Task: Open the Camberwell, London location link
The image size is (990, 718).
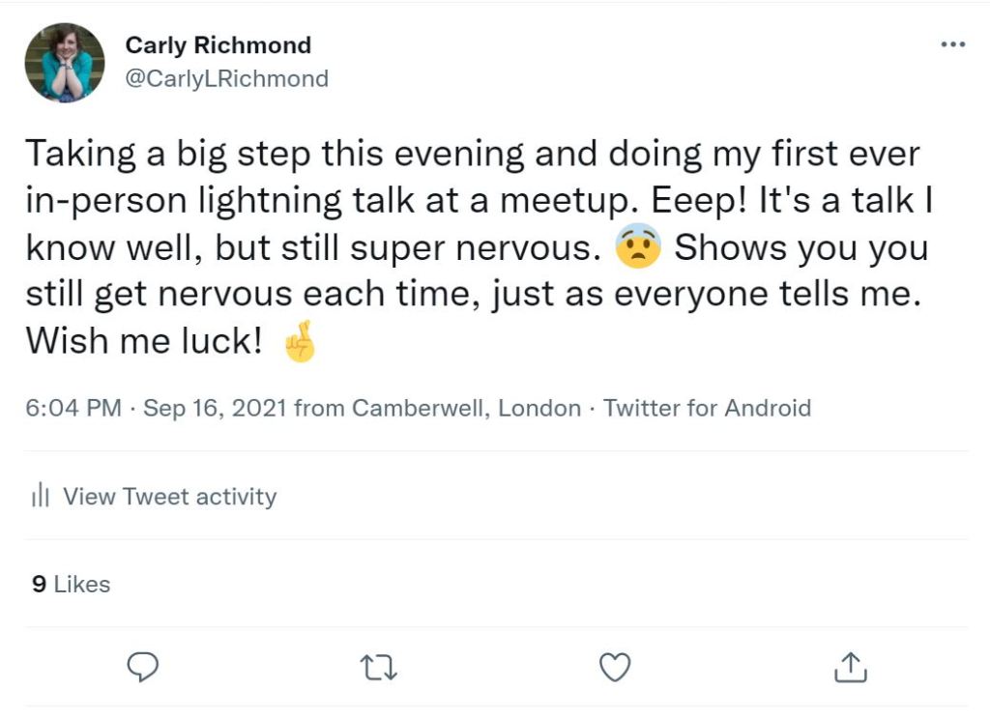Action: click(x=466, y=408)
